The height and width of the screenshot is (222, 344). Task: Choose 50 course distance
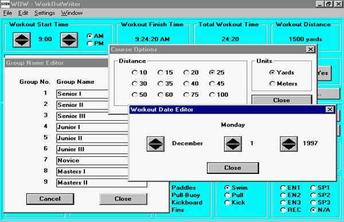(139, 95)
